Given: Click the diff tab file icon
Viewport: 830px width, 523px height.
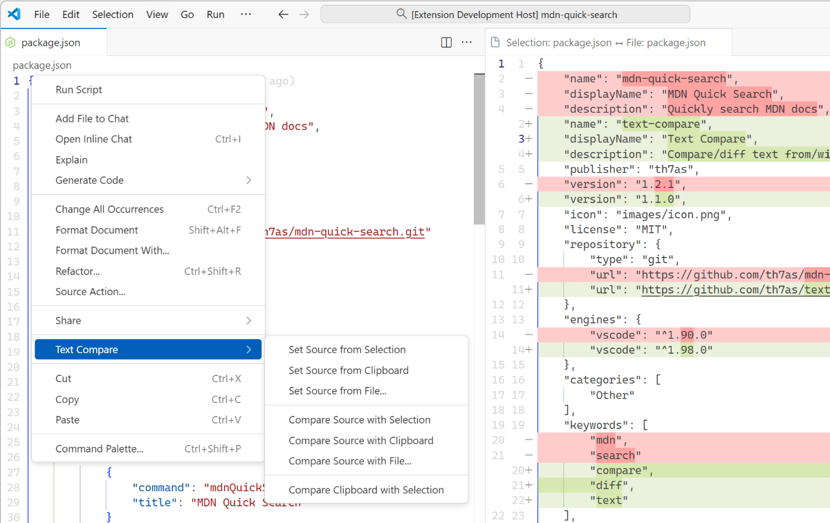Looking at the screenshot, I should pyautogui.click(x=495, y=42).
